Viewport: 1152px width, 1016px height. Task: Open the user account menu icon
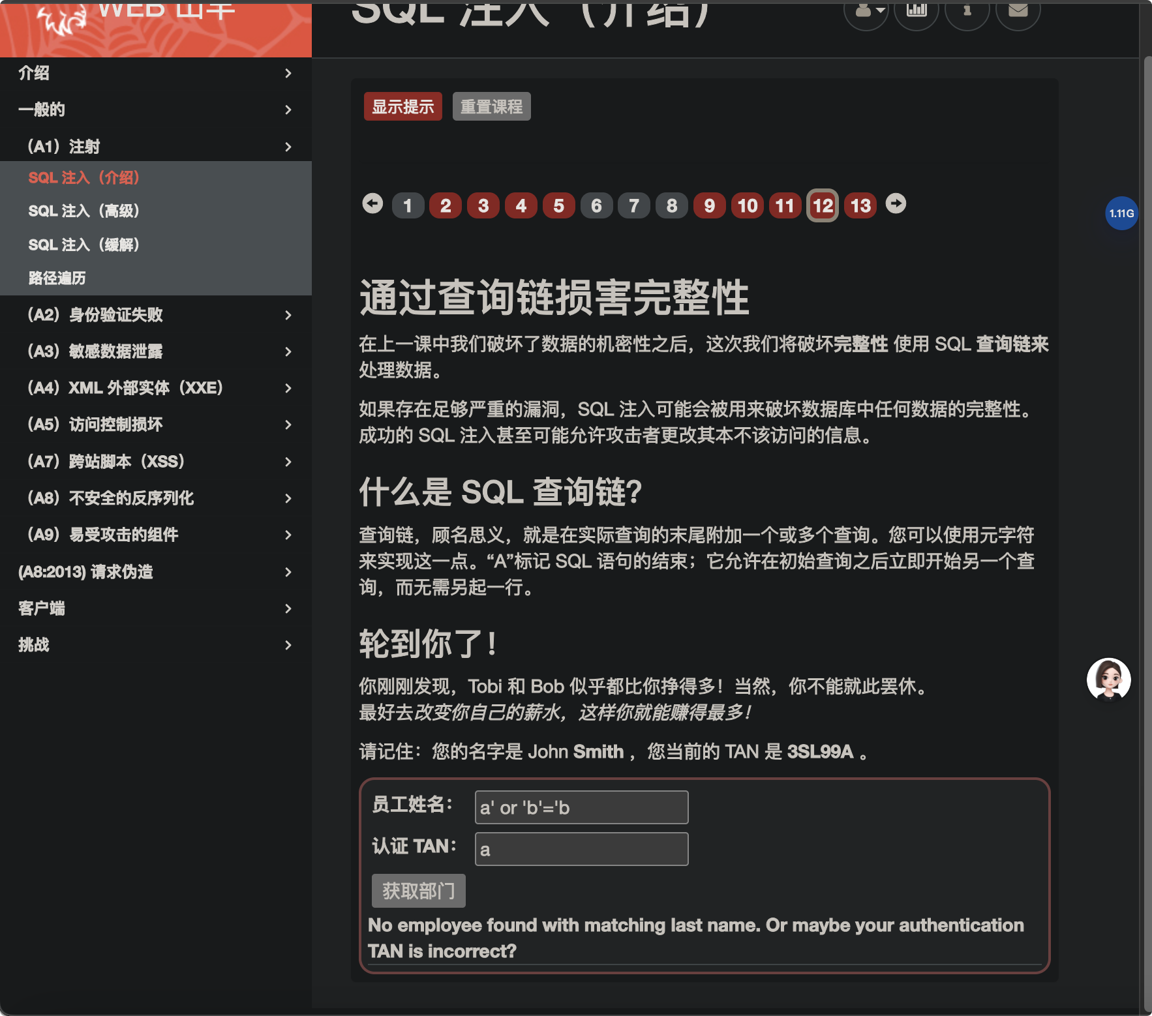866,10
